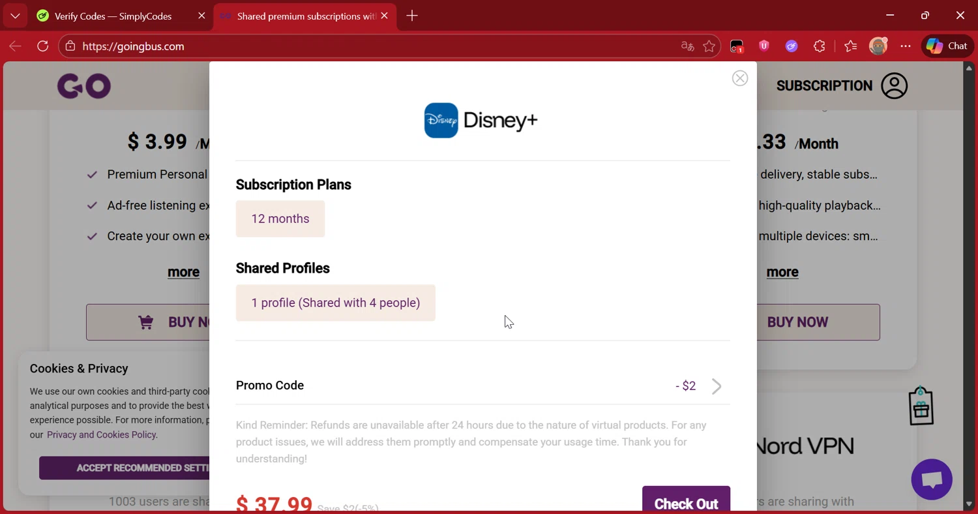
Task: Switch to the Verify Codes SimplyCodes tab
Action: coord(113,16)
